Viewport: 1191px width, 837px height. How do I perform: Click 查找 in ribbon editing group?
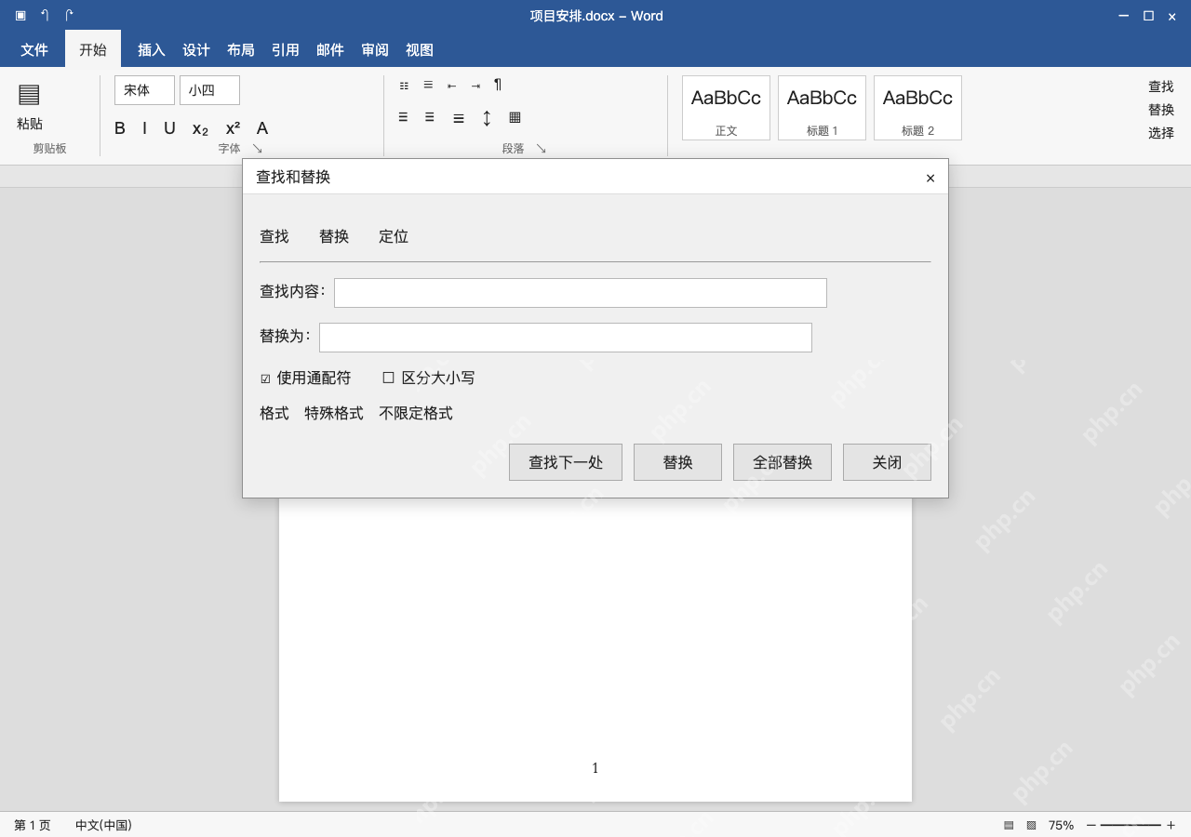[1161, 86]
